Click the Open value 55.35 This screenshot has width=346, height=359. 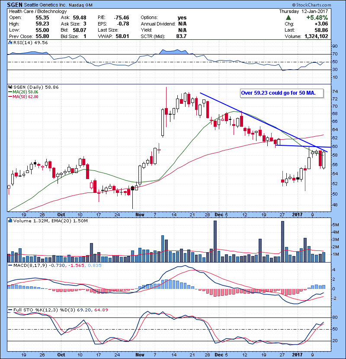click(42, 18)
